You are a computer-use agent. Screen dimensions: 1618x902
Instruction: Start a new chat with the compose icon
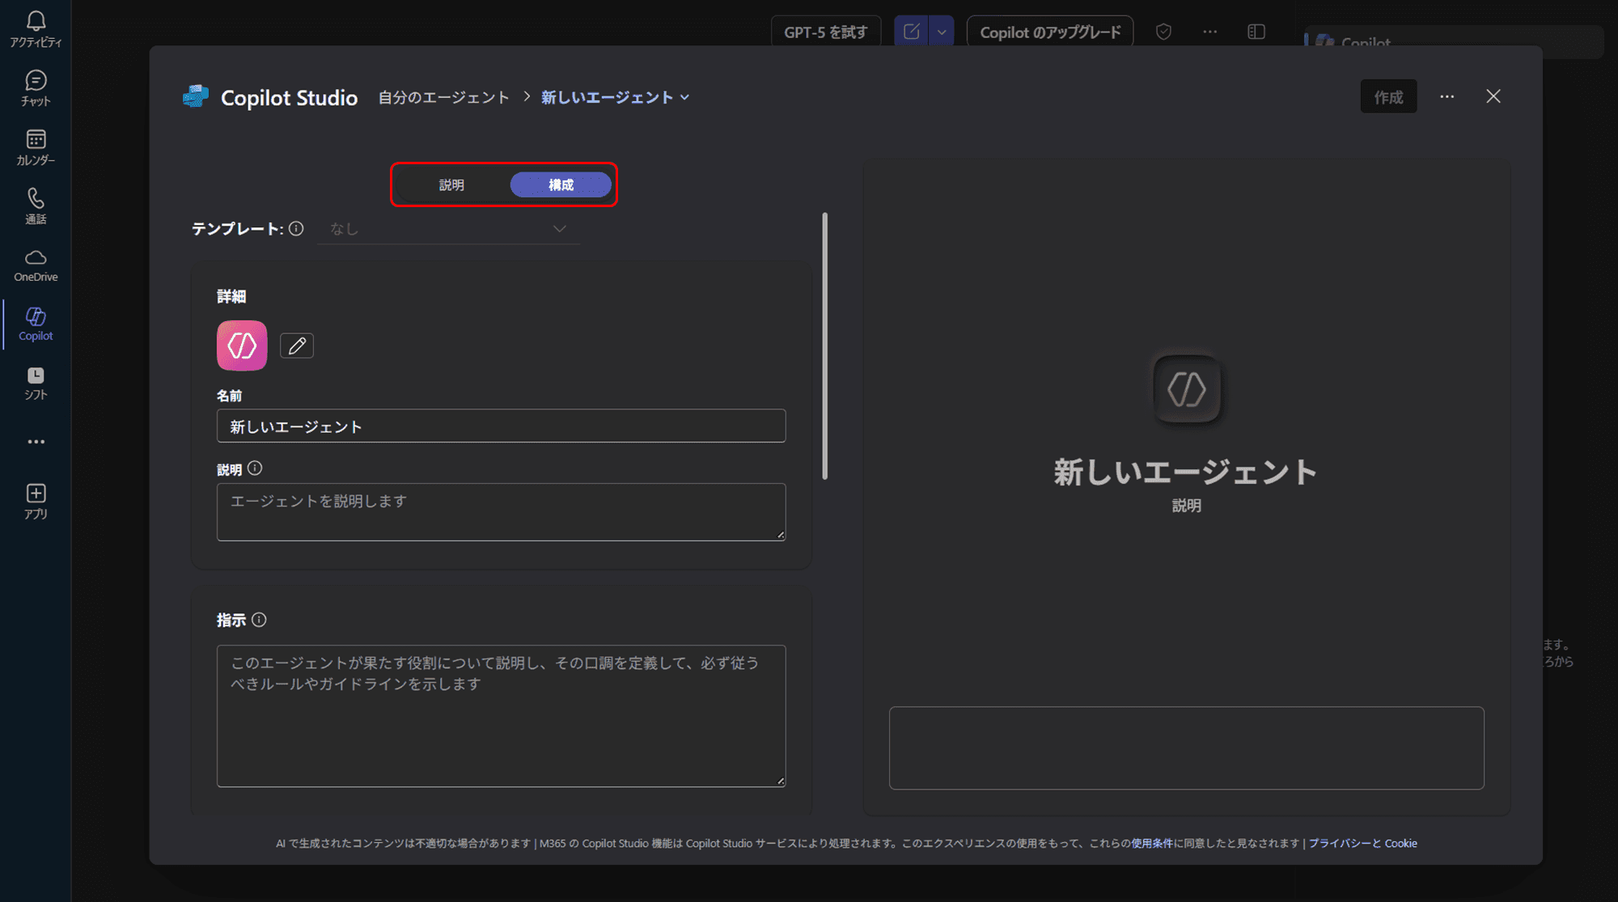[910, 32]
